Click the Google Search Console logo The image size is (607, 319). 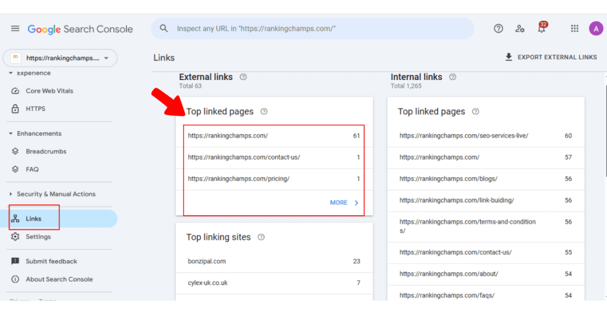[80, 29]
